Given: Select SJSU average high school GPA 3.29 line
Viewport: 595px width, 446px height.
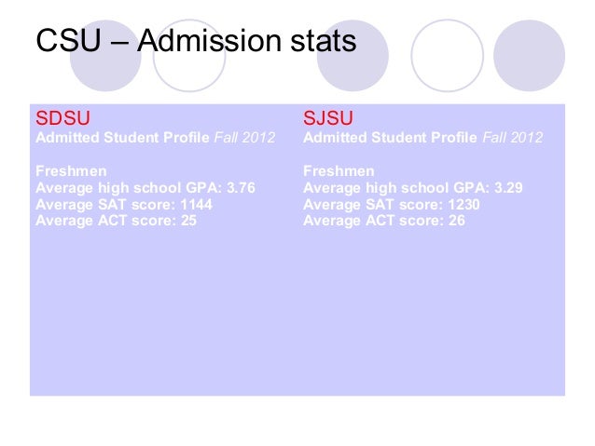Looking at the screenshot, I should click(x=413, y=187).
